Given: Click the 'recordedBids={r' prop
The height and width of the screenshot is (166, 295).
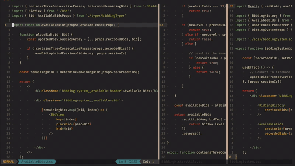Looking at the screenshot, I should point(278,133).
